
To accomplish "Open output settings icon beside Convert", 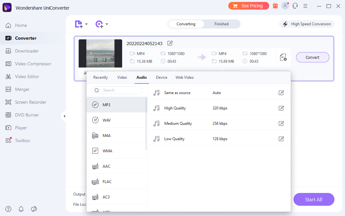I will 283,57.
